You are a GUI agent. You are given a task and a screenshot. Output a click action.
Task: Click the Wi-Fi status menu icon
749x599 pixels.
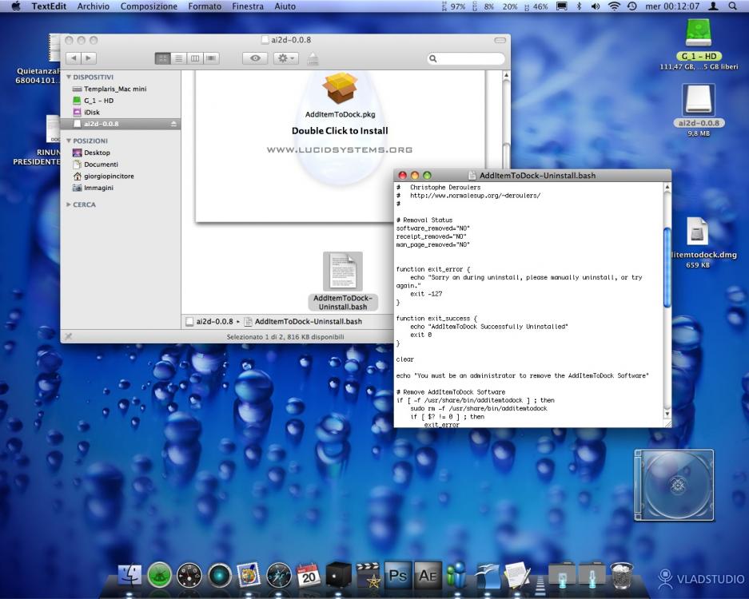pos(614,6)
